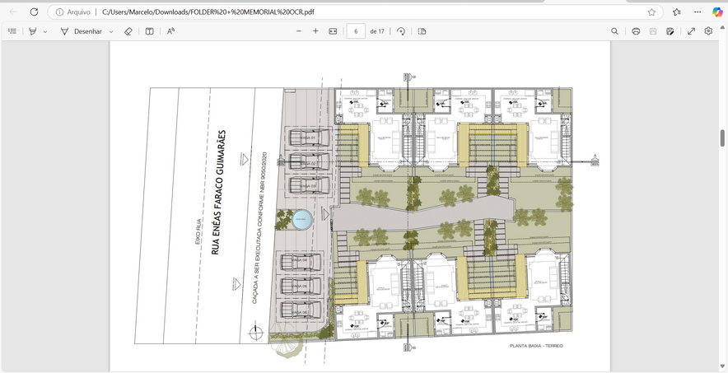Add this page to favorites star
Screen dimensions: 728x373
tap(651, 12)
